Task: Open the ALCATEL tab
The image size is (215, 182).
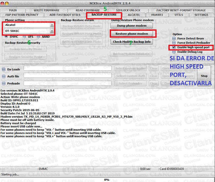Action: (134, 15)
